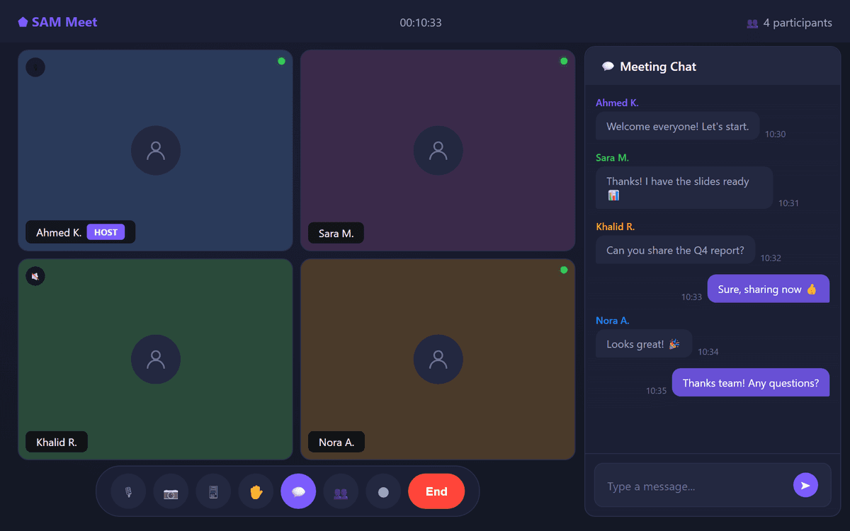This screenshot has height=531, width=850.
Task: Click Nora A.'s green connection status dot
Action: point(564,270)
